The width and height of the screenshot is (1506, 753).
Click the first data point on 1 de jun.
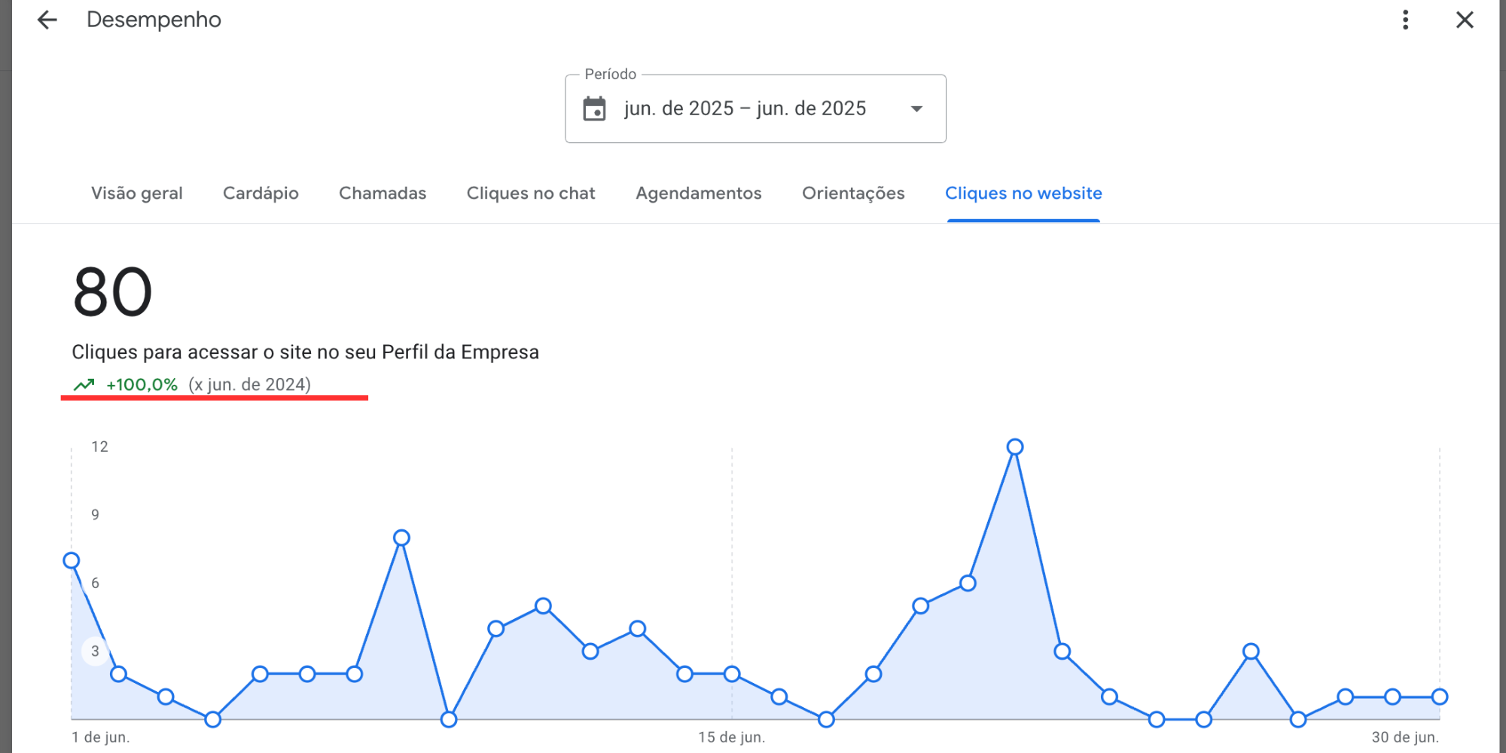pyautogui.click(x=72, y=560)
